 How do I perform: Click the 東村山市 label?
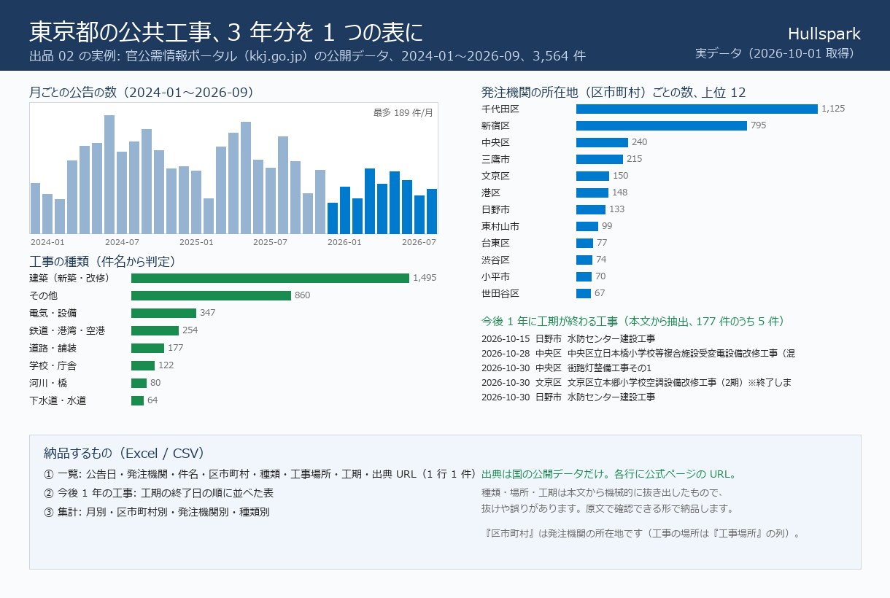point(500,226)
